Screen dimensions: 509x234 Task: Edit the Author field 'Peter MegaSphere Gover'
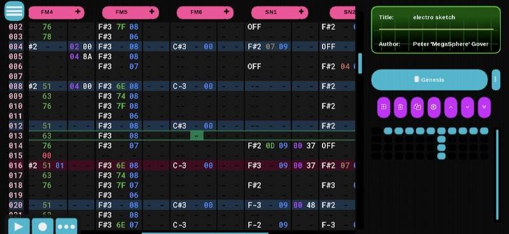[450, 44]
